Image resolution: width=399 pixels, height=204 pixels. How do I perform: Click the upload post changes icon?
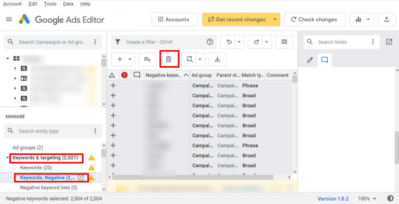[x=387, y=20]
